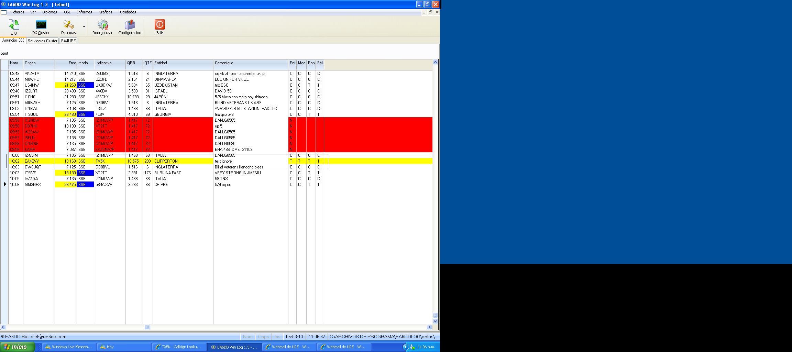The width and height of the screenshot is (792, 352).
Task: Switch to the Servidores Cluster tab
Action: pos(43,41)
